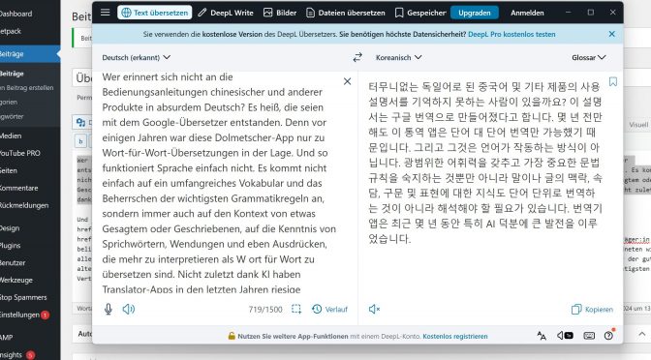Open the DeepL hamburger menu
The image size is (651, 360).
pyautogui.click(x=106, y=13)
